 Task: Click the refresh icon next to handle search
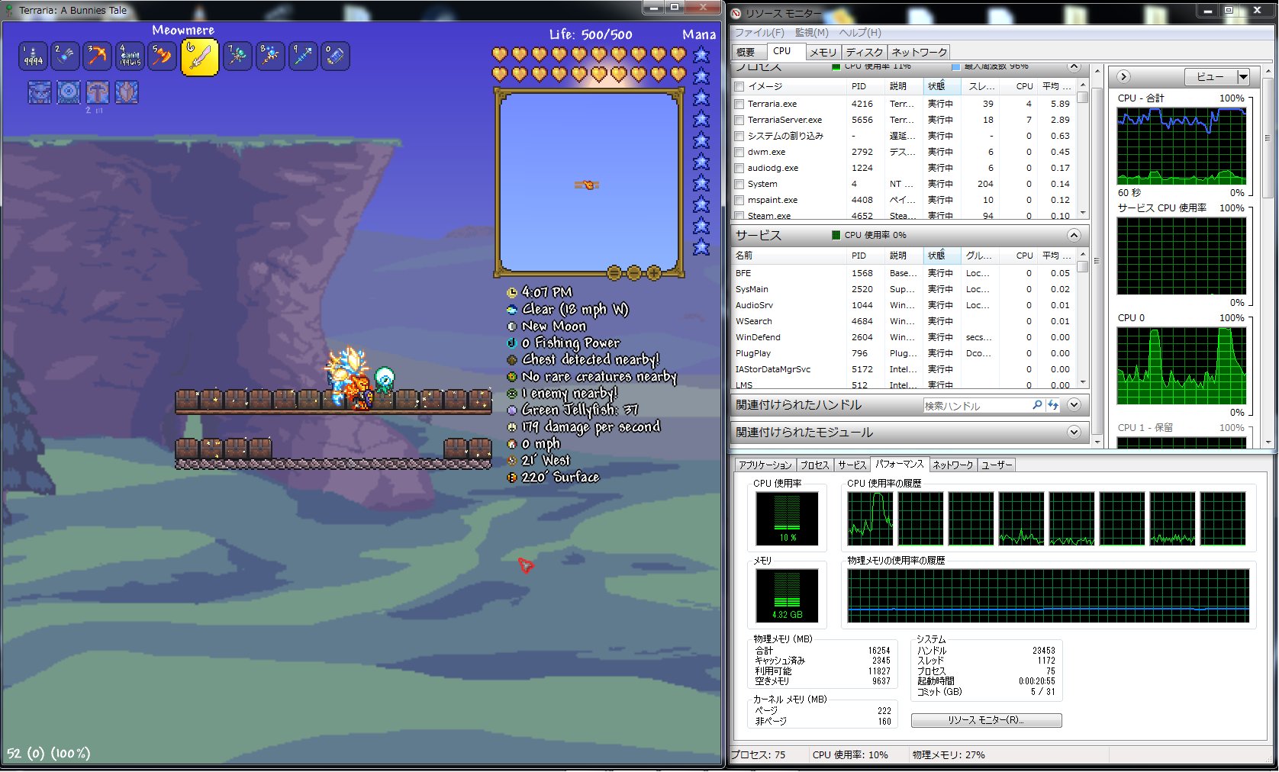[1053, 405]
